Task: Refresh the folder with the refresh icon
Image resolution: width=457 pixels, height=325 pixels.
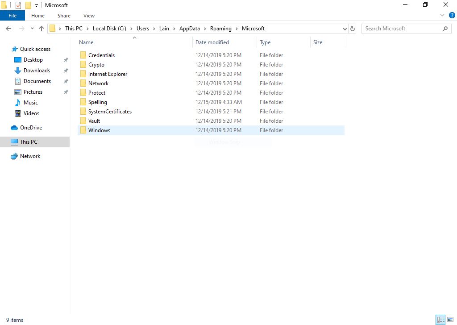Action: 353,29
